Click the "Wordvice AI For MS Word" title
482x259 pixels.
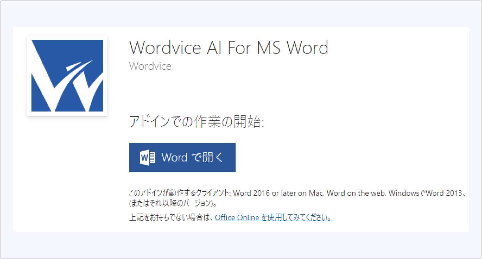pyautogui.click(x=229, y=48)
